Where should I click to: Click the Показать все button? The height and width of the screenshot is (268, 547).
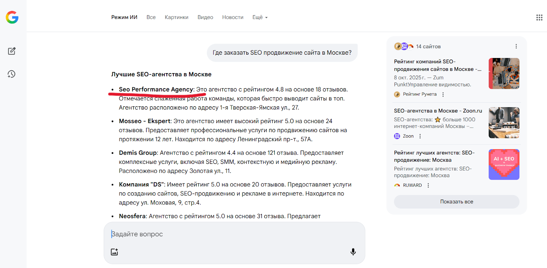click(456, 202)
